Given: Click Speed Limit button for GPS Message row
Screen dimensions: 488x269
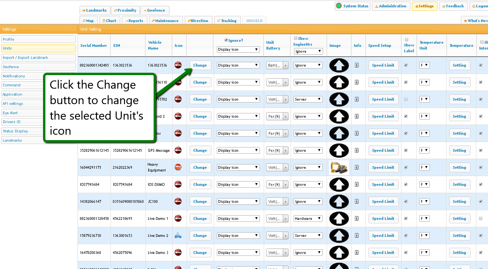Looking at the screenshot, I should (383, 151).
